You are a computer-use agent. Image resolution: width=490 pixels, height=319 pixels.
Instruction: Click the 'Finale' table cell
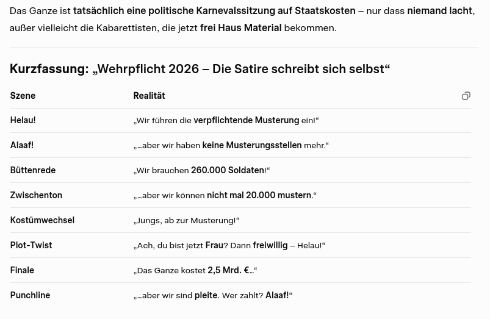pos(22,270)
